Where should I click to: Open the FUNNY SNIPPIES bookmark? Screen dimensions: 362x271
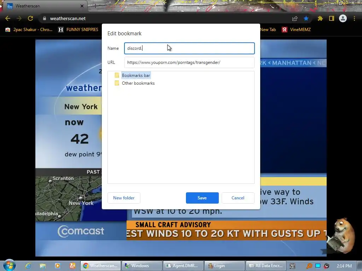coord(78,30)
